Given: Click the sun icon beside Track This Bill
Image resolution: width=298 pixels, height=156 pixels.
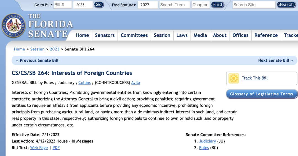Looking at the screenshot, I should pos(234,78).
